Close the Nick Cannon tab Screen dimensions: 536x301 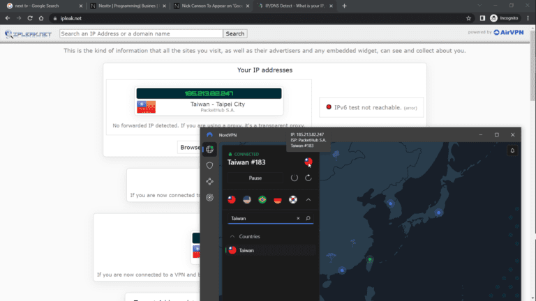(248, 6)
